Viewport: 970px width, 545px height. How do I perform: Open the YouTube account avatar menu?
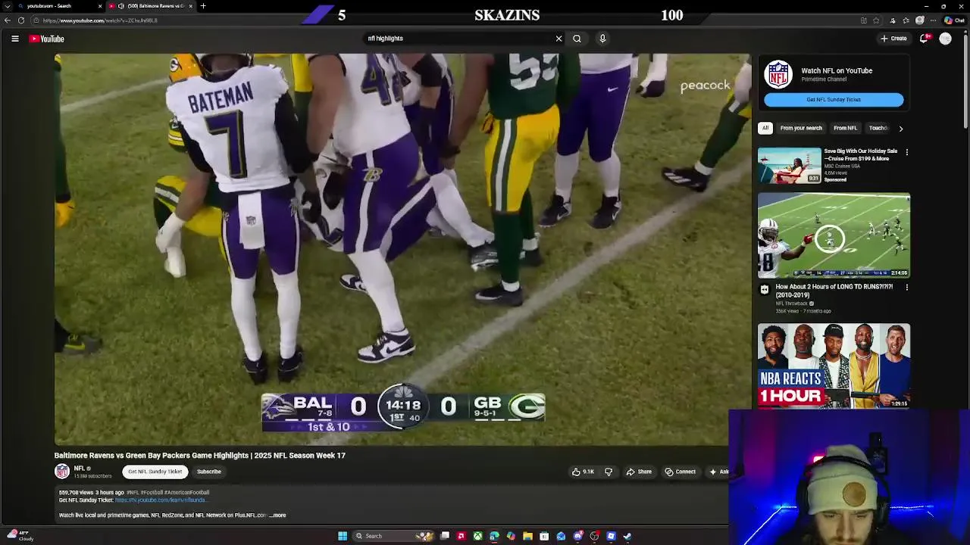pyautogui.click(x=945, y=39)
